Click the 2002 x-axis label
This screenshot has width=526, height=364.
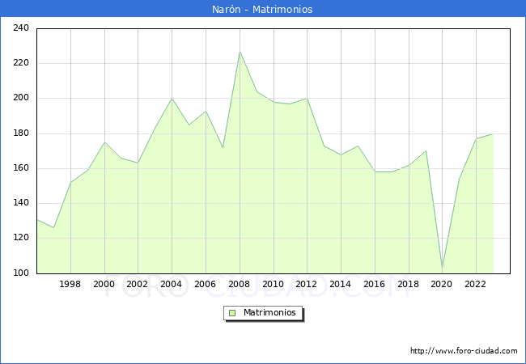pos(137,284)
